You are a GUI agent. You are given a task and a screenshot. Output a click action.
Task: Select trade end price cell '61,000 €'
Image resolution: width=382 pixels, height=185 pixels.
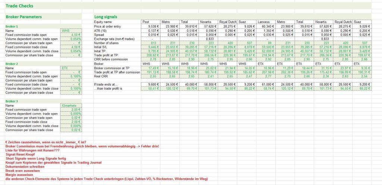[266, 84]
